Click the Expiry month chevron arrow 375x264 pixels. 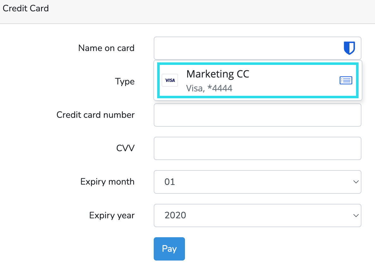[356, 182]
